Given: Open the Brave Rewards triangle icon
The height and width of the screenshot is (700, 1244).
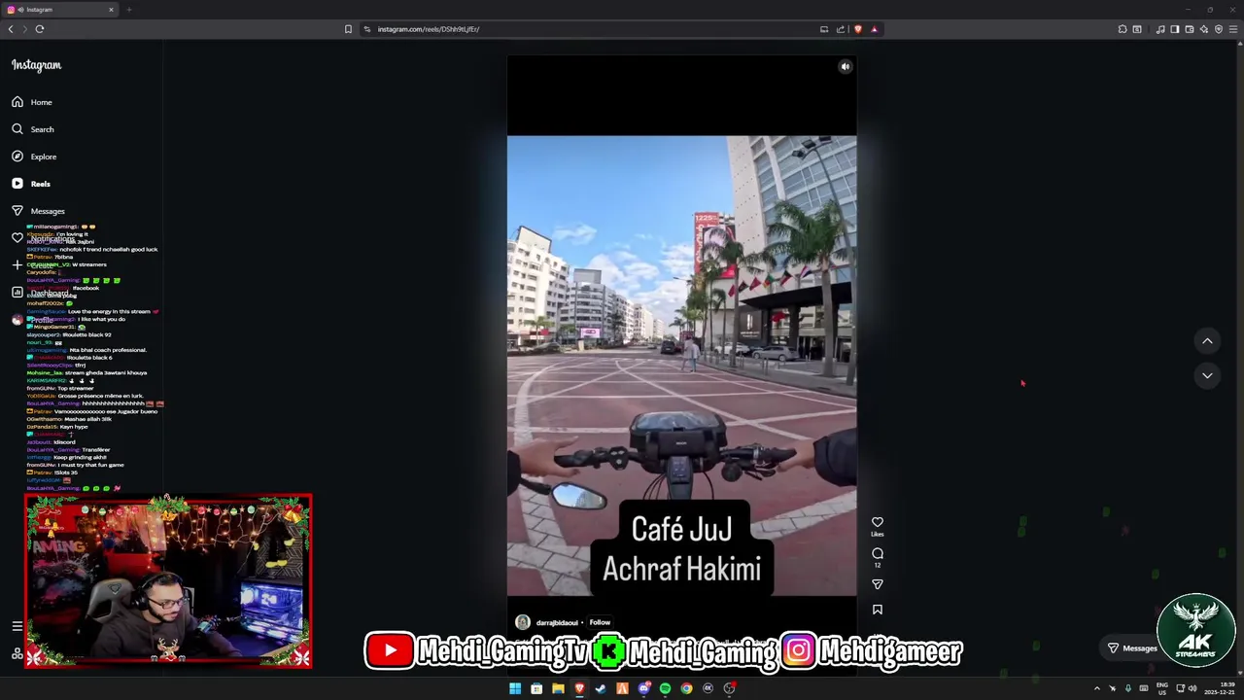Looking at the screenshot, I should point(874,29).
